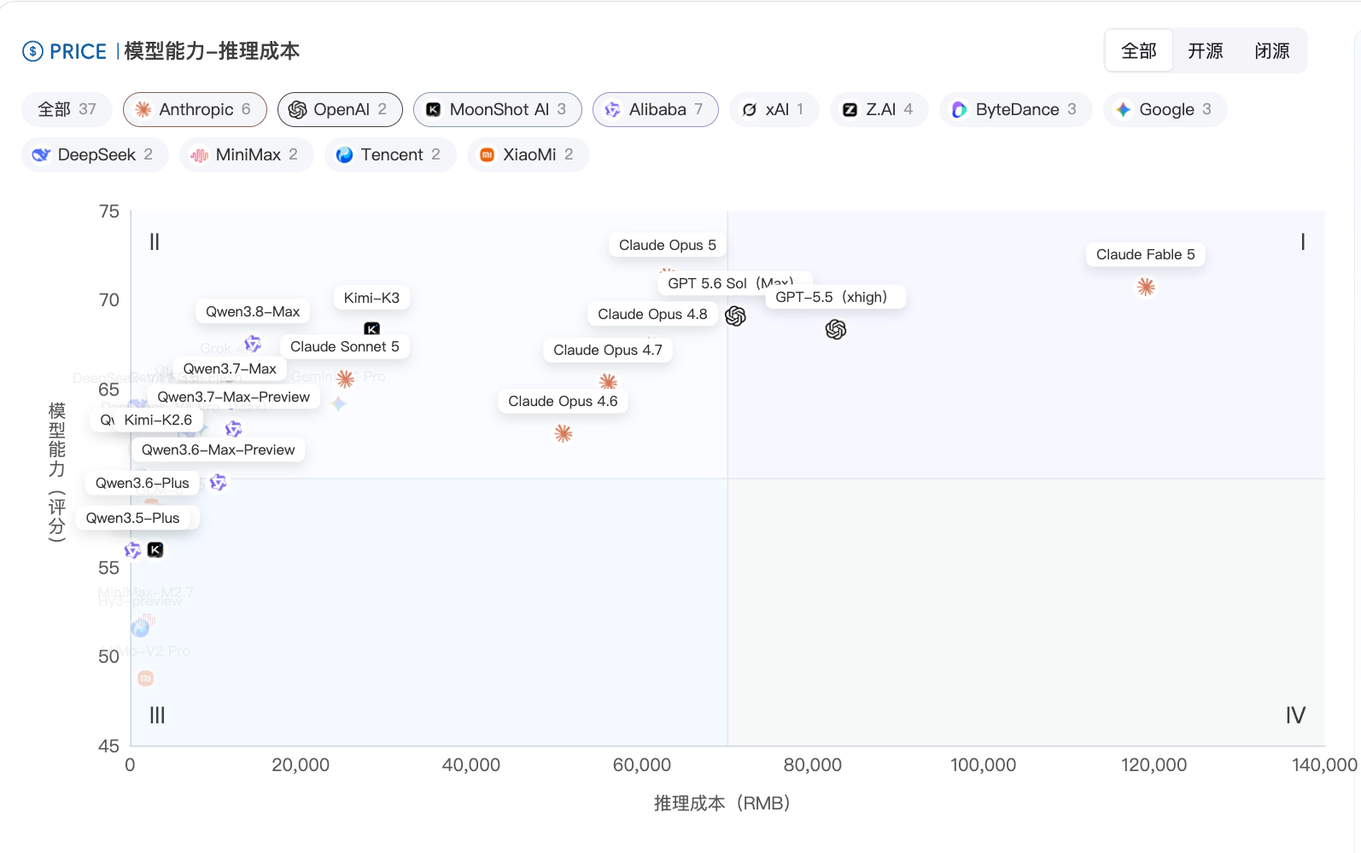Toggle the 全部 37 vendor filter chip
Screen dimensions: 1361x853
tap(67, 109)
